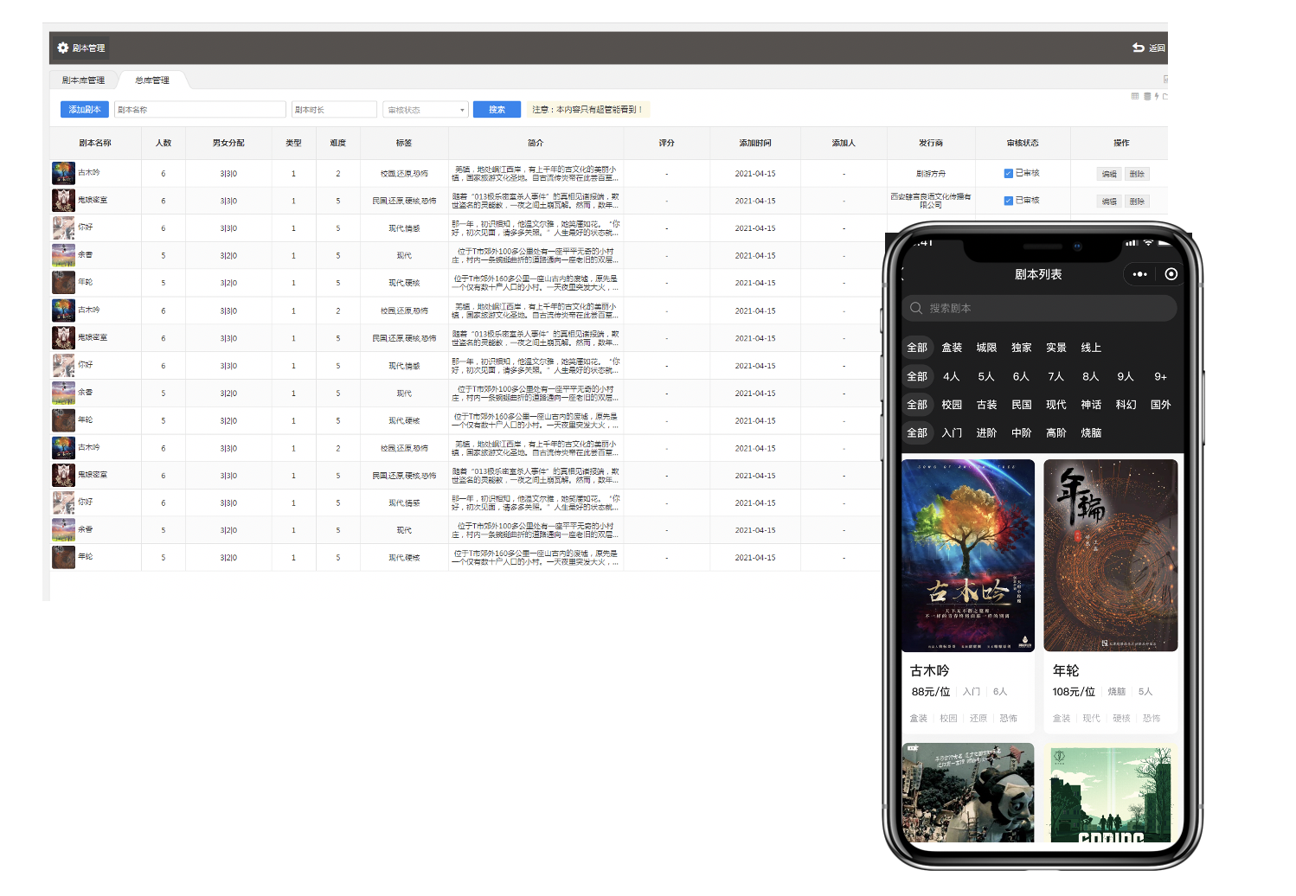Select the 入门 difficulty filter on phone
The height and width of the screenshot is (896, 1296).
coord(952,433)
